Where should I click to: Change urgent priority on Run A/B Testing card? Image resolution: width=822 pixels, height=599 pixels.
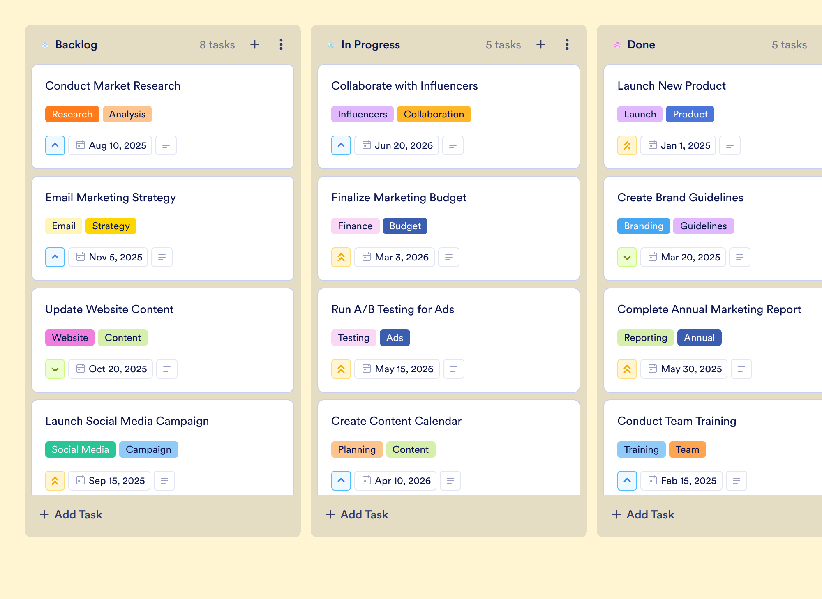click(x=341, y=369)
